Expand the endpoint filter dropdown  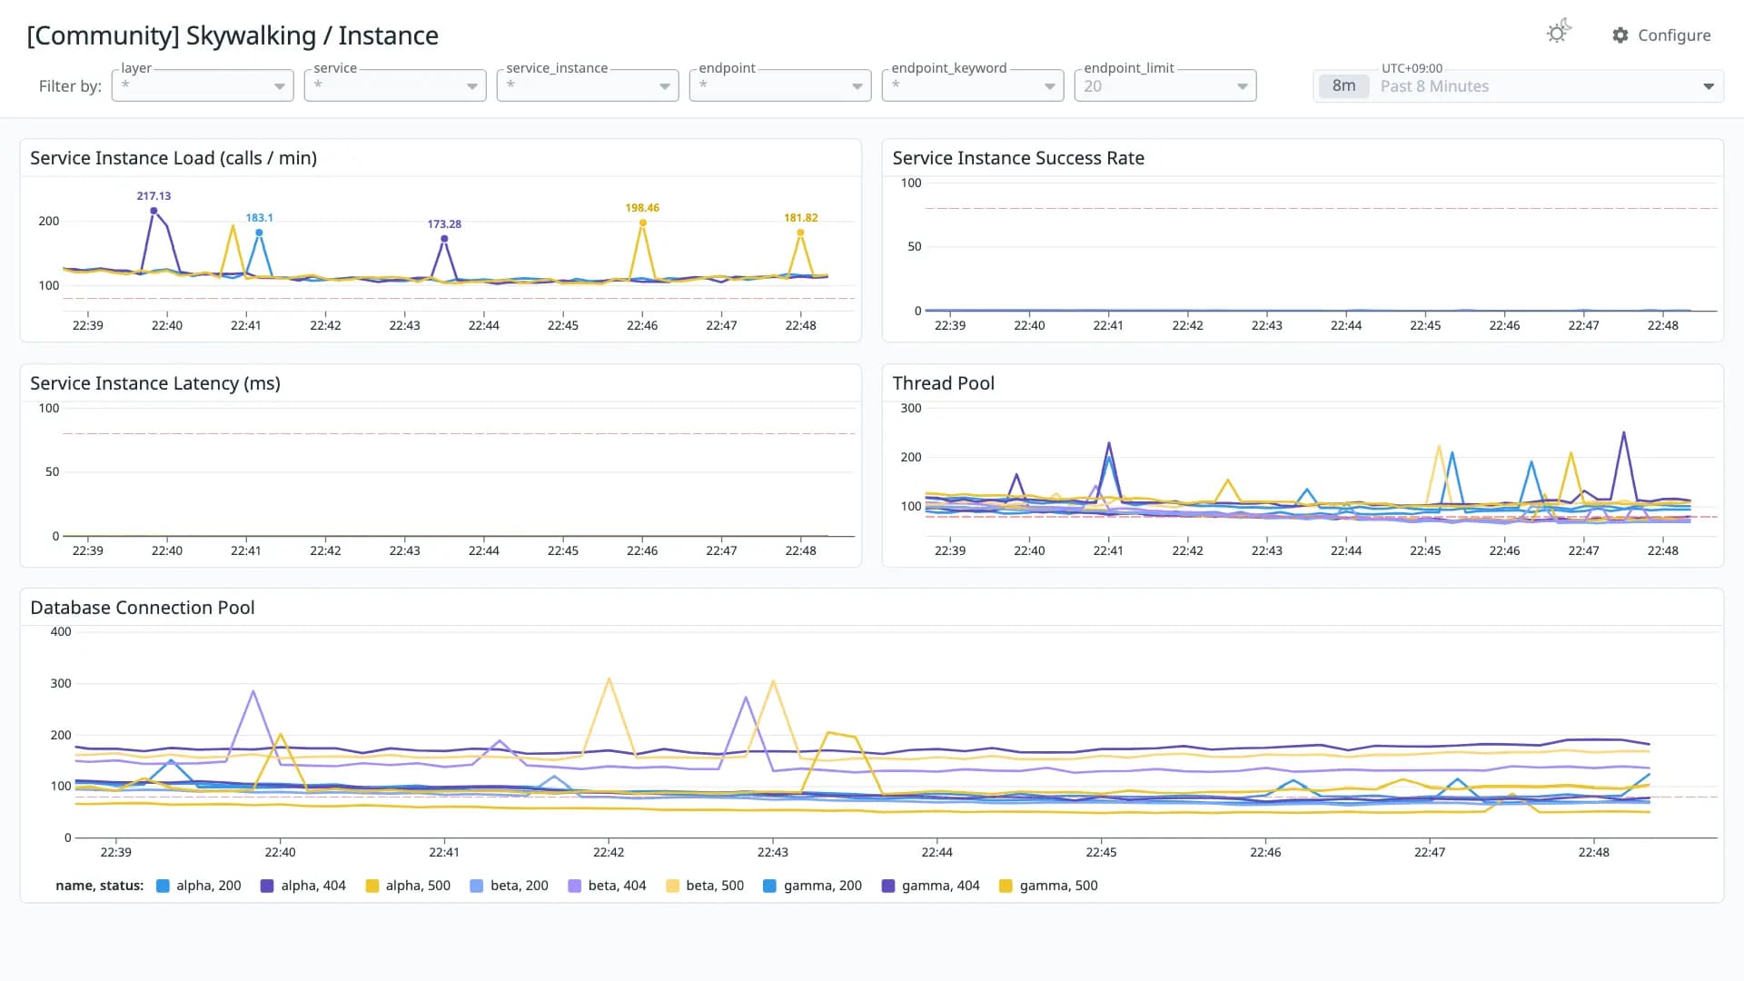pos(780,85)
